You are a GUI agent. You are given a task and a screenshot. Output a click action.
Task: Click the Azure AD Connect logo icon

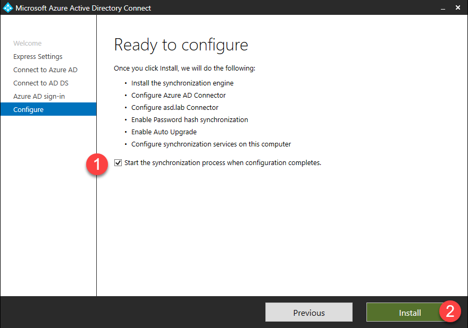pos(8,8)
